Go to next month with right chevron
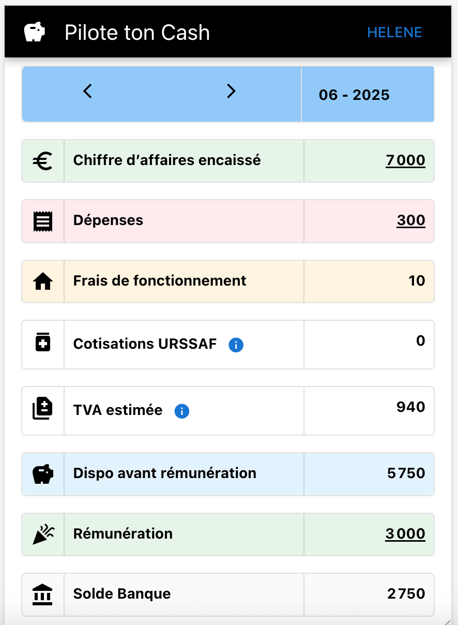The width and height of the screenshot is (458, 625). coord(231,92)
